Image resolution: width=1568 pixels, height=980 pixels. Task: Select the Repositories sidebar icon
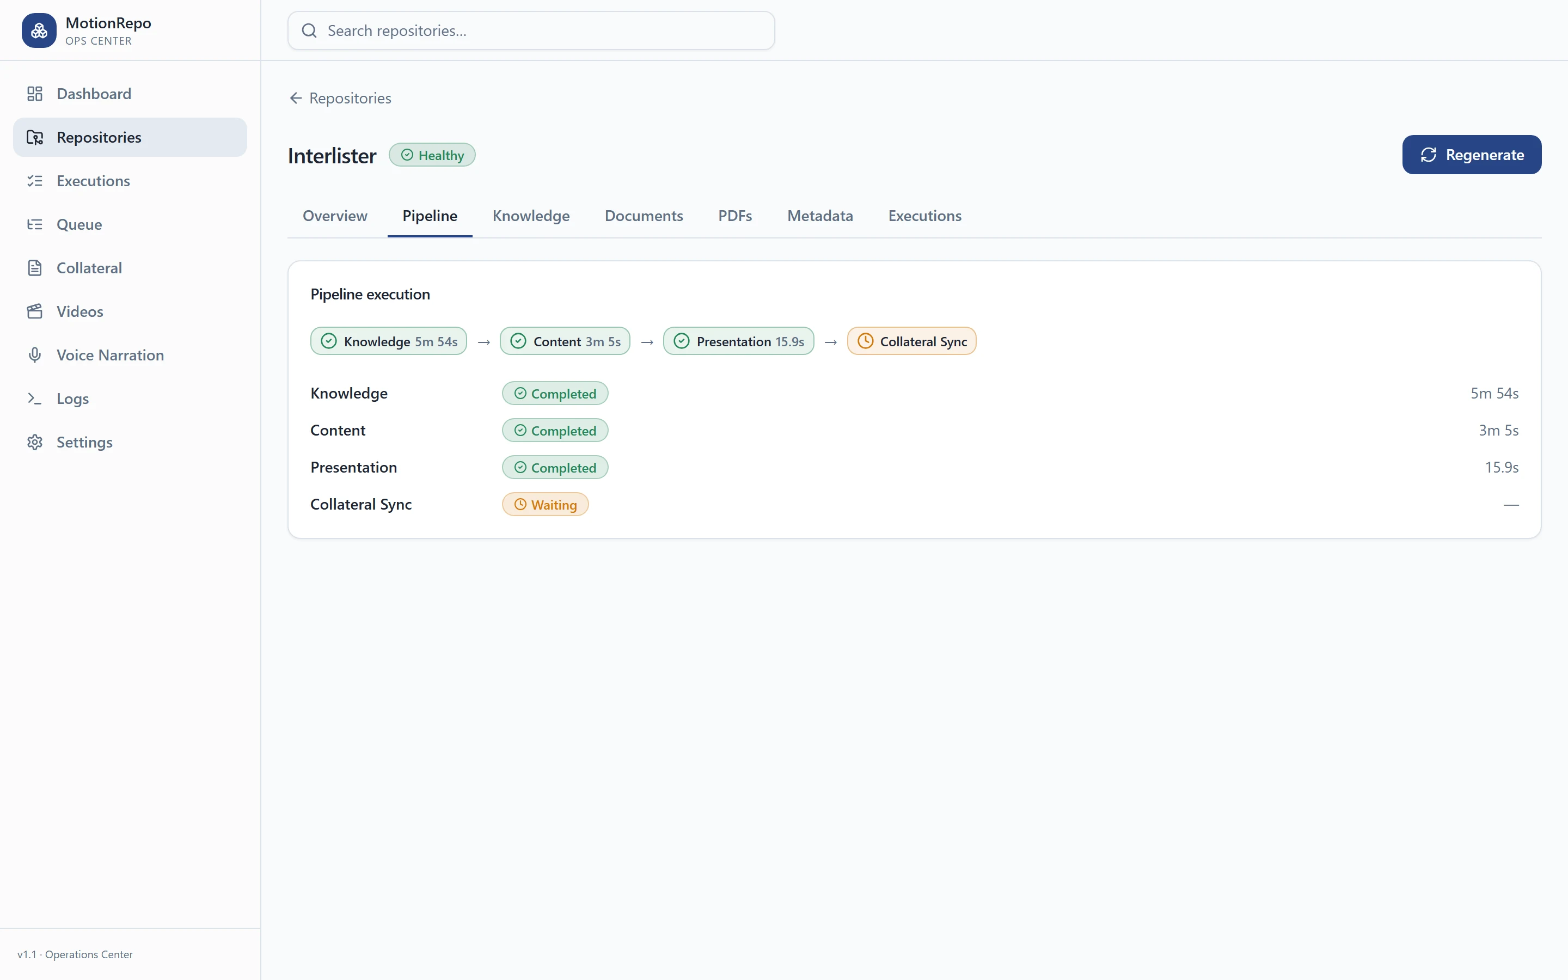tap(35, 137)
